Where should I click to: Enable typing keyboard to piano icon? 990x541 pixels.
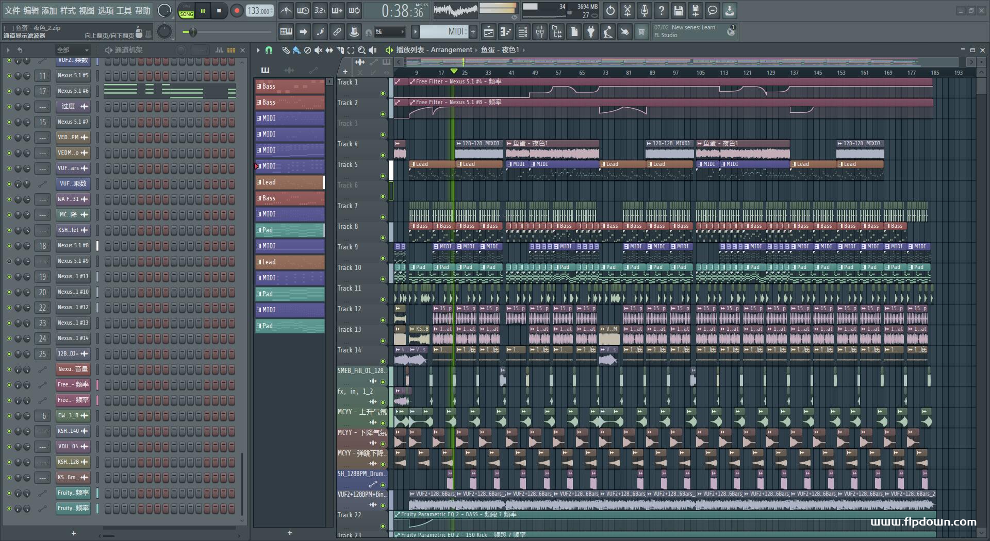[286, 32]
